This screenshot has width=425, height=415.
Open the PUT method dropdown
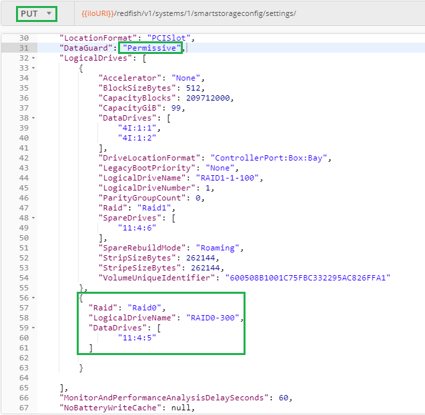[x=36, y=14]
